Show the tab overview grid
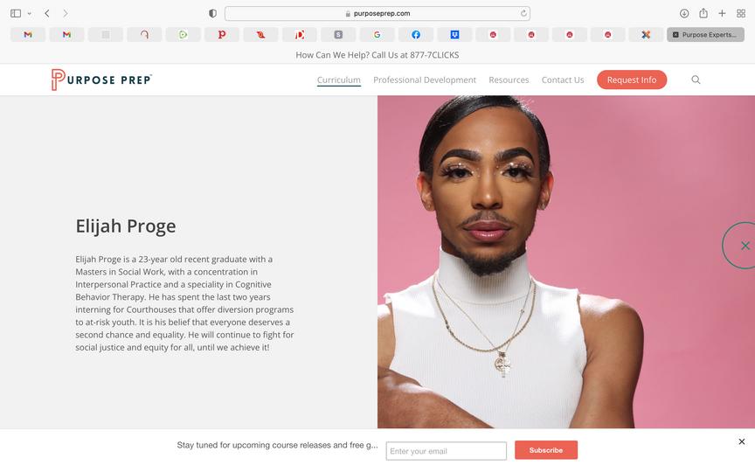Viewport: 755px width, 472px height. (x=741, y=13)
